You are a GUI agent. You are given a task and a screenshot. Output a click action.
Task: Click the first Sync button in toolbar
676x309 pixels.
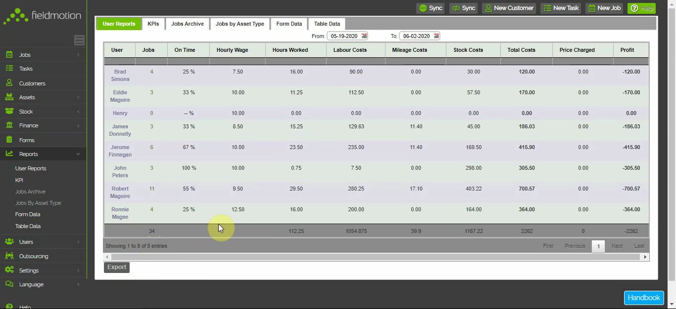(430, 8)
